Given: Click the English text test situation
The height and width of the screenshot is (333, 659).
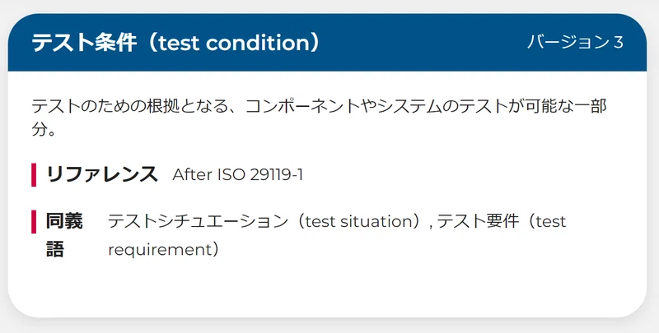Looking at the screenshot, I should tap(360, 221).
